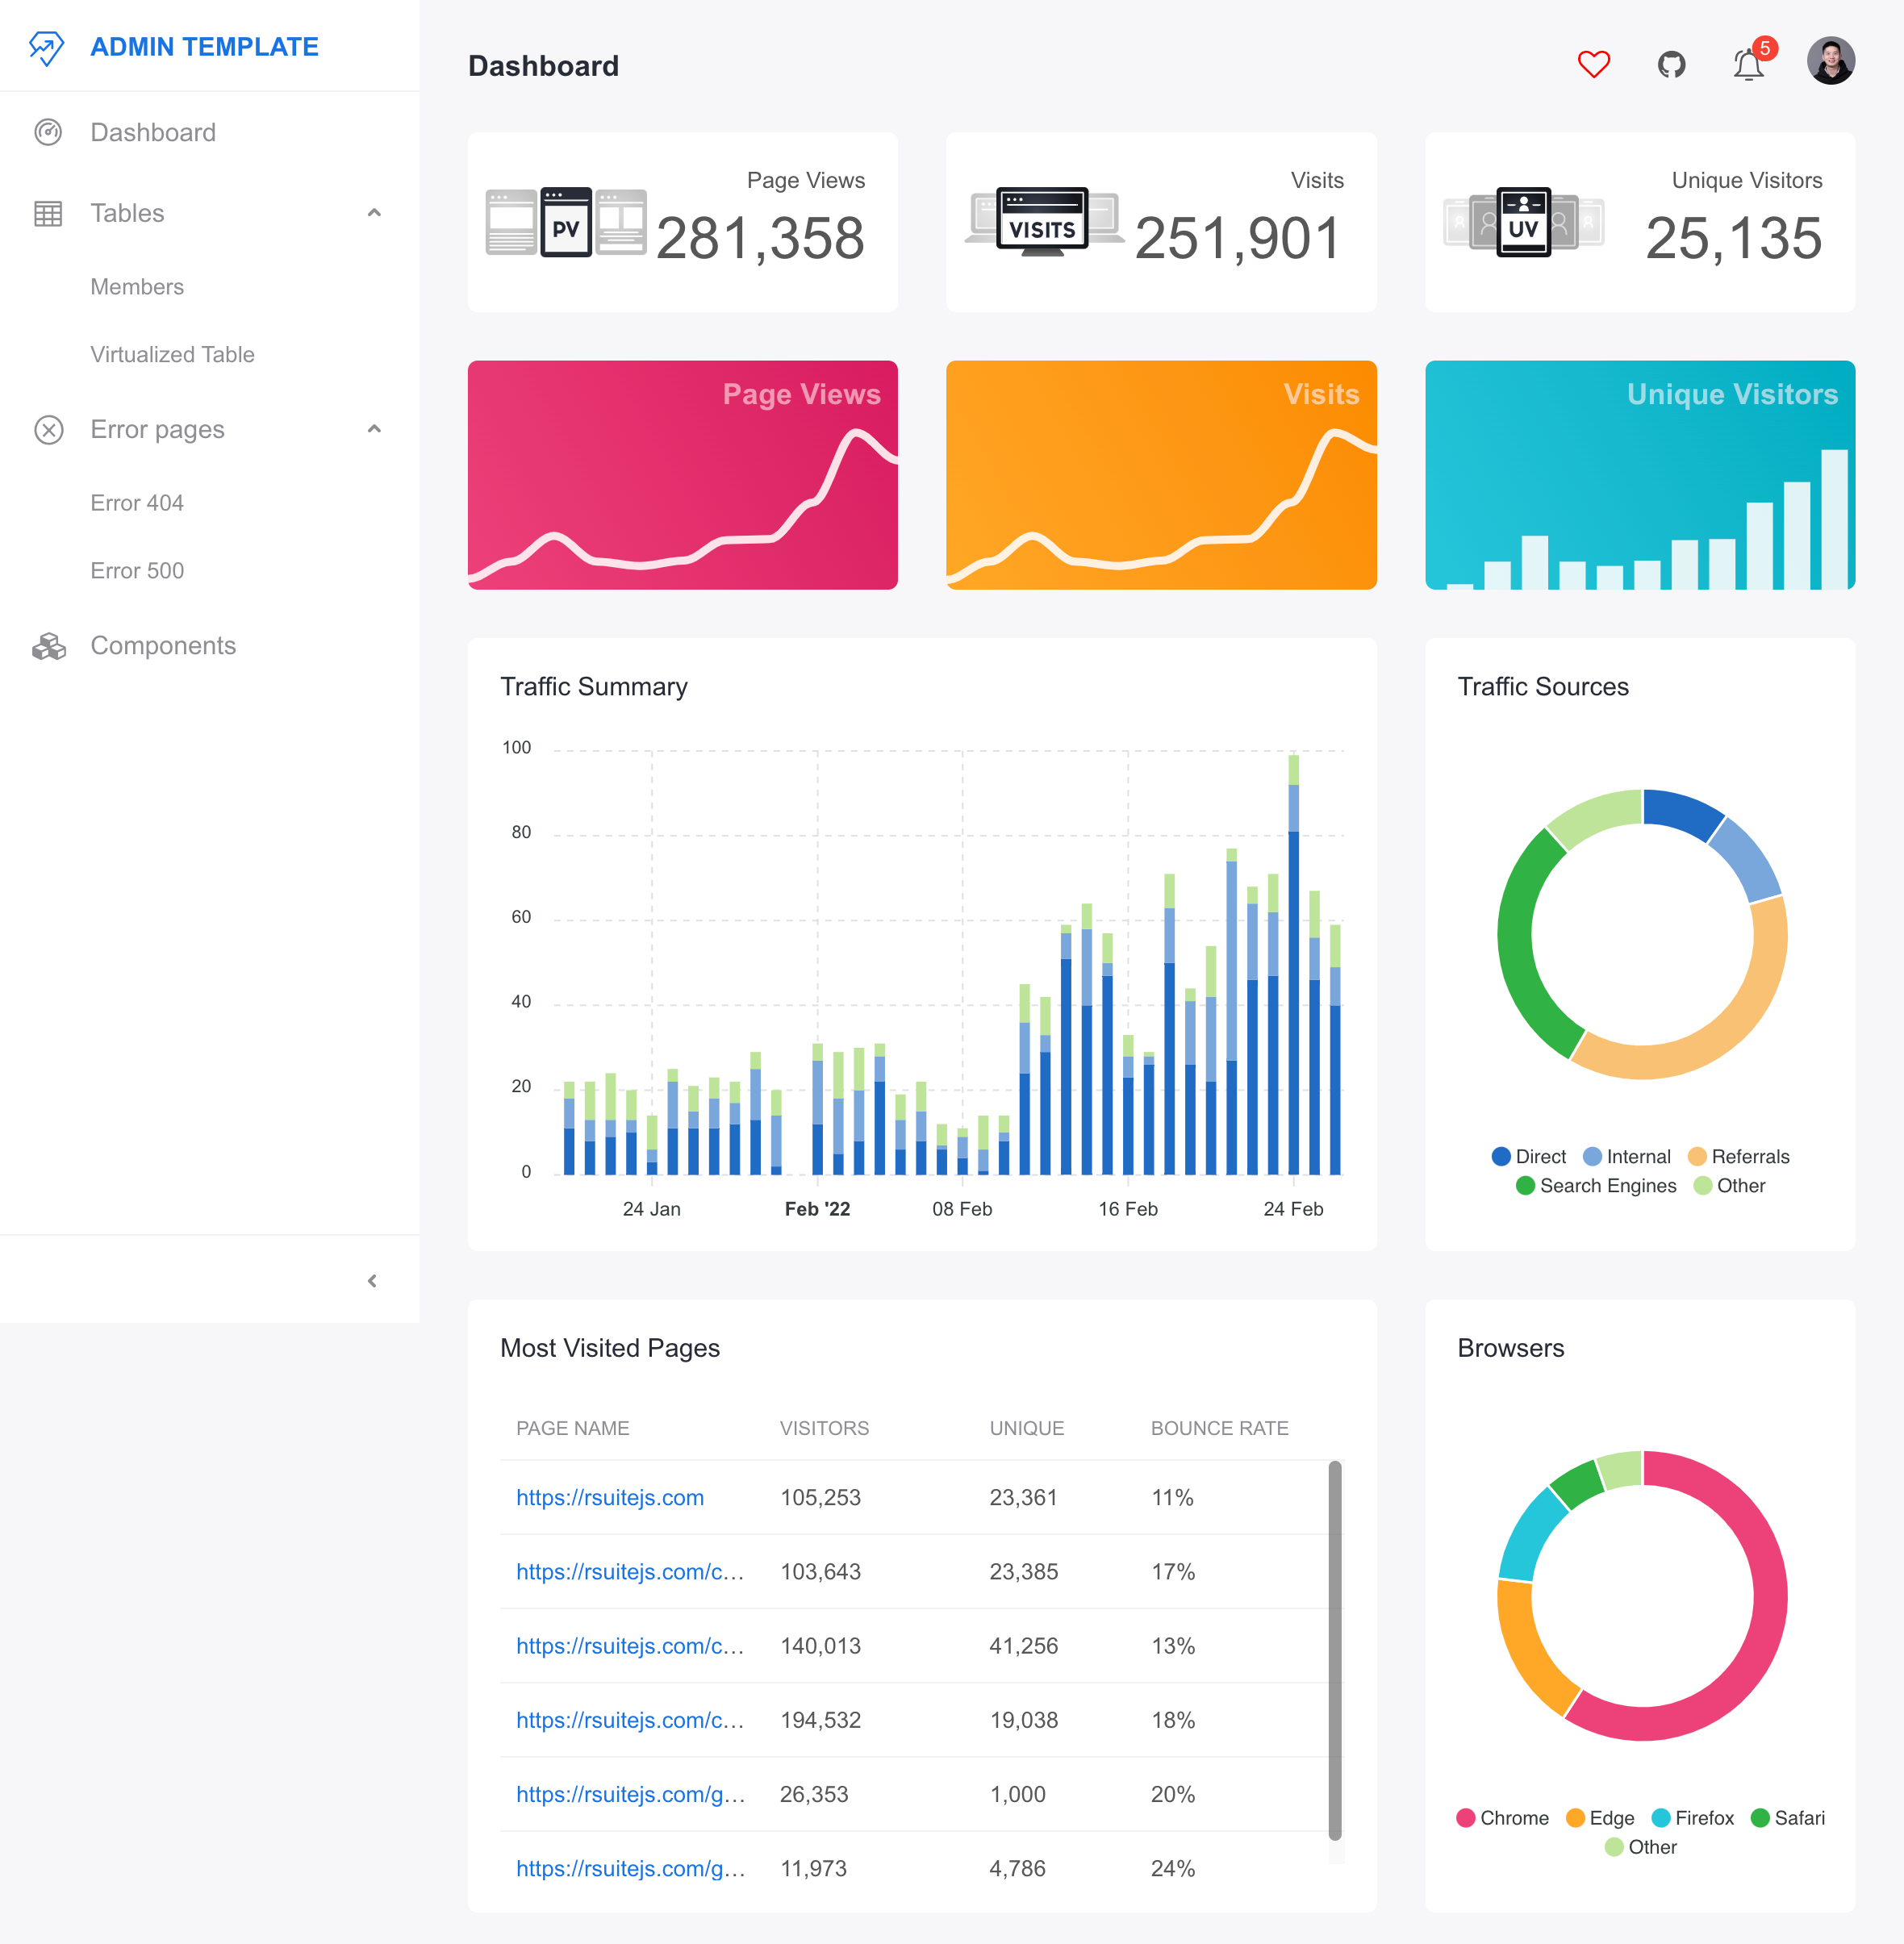This screenshot has width=1904, height=1944.
Task: Click the Admin Template logo icon
Action: point(46,47)
